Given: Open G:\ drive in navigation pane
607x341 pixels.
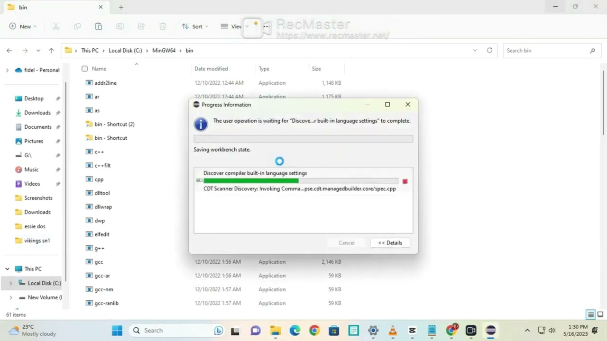Looking at the screenshot, I should click(28, 155).
